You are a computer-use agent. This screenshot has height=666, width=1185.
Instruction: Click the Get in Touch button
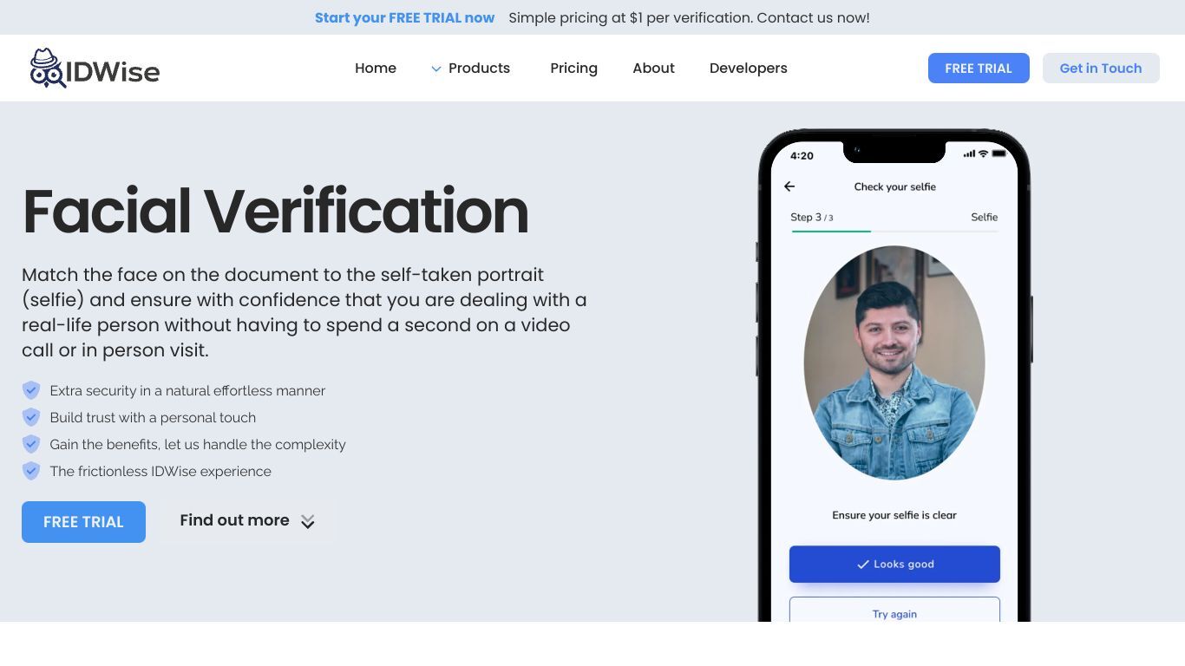click(1101, 69)
